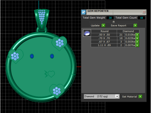Close the Gem Reporter panel
151x113 pixels.
point(144,12)
